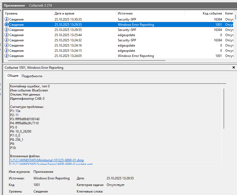Click the event list horizontal scrollbar
The width and height of the screenshot is (237, 195).
pos(87,61)
